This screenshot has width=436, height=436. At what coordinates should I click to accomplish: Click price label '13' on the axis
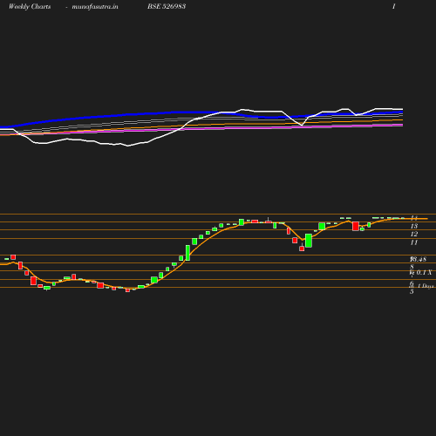coord(414,226)
